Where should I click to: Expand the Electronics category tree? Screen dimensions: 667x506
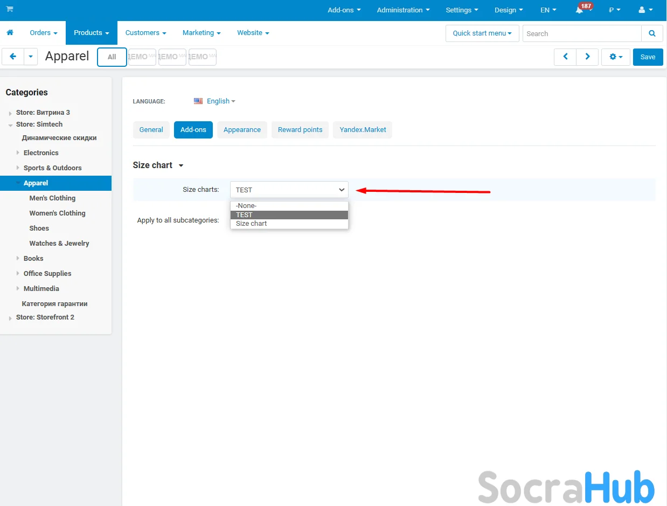[x=18, y=153]
